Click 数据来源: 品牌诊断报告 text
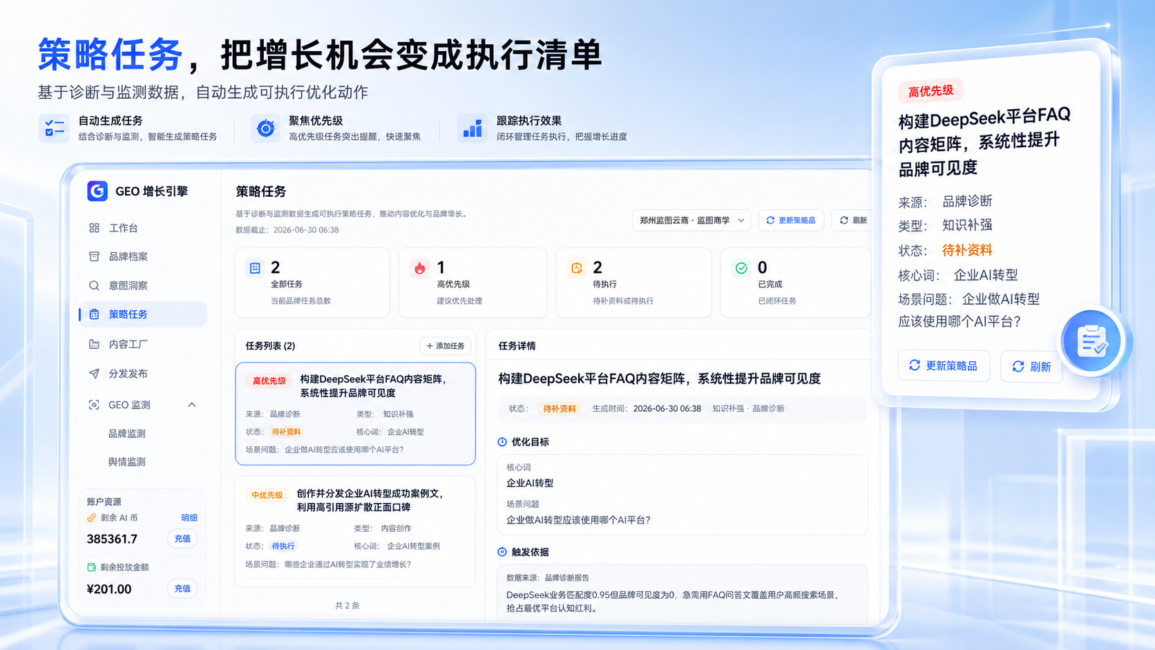Image resolution: width=1155 pixels, height=650 pixels. [548, 578]
